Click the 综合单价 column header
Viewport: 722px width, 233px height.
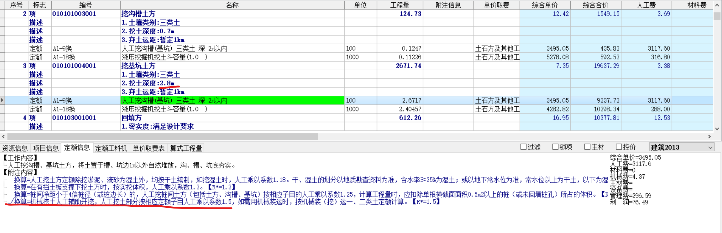[545, 5]
